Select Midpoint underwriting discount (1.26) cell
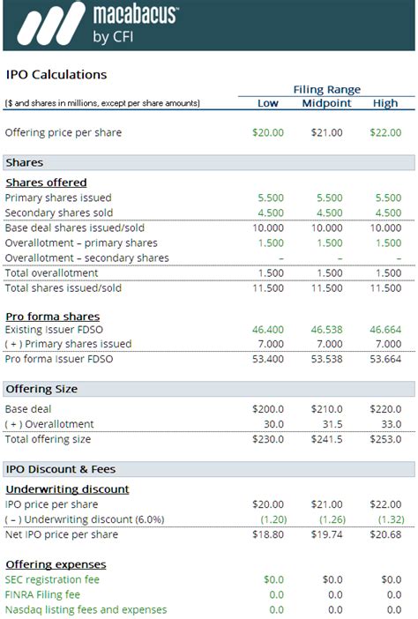This screenshot has width=418, height=619. point(332,519)
